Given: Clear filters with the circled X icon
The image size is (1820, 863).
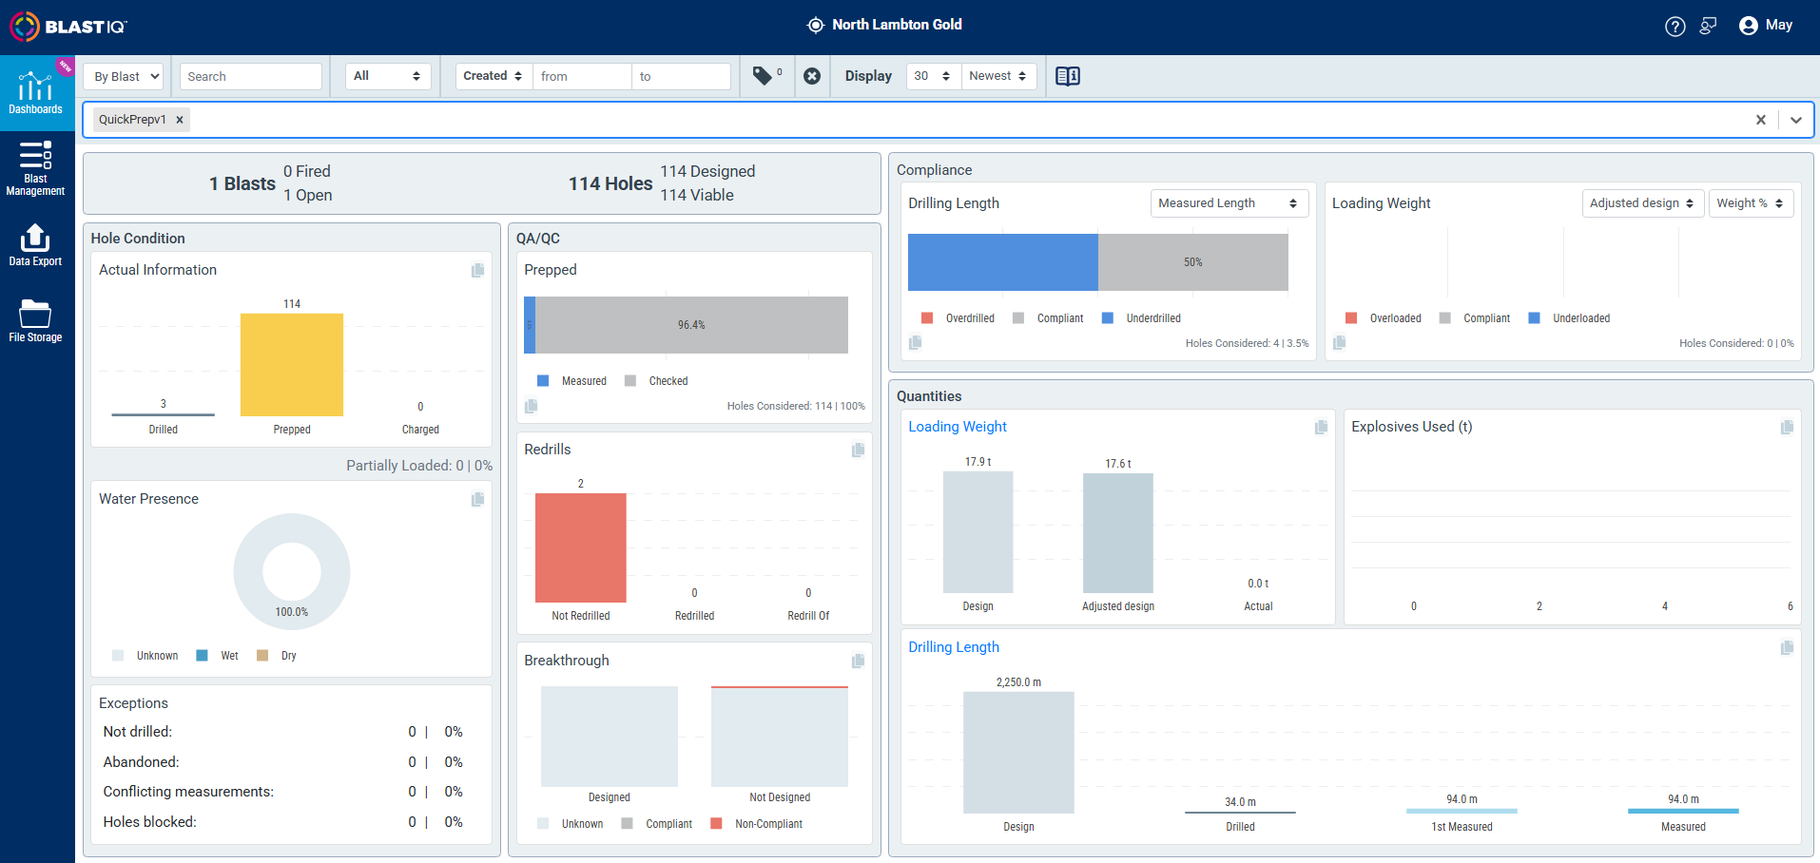Looking at the screenshot, I should (x=812, y=76).
